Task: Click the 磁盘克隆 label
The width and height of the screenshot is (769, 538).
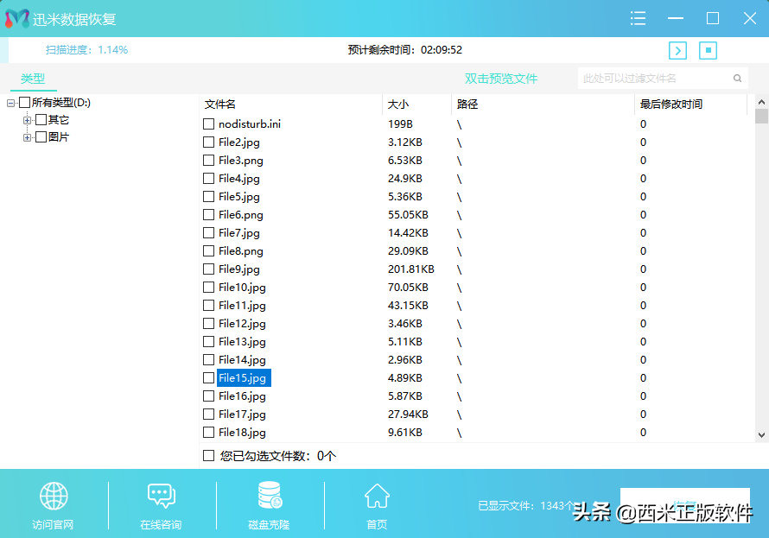Action: pyautogui.click(x=269, y=525)
